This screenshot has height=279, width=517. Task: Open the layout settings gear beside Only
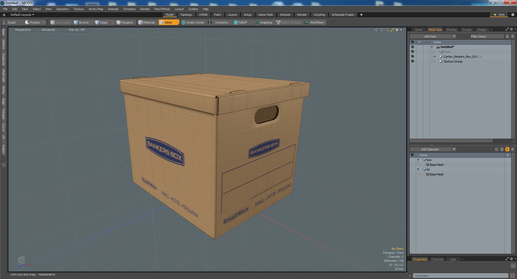513,15
